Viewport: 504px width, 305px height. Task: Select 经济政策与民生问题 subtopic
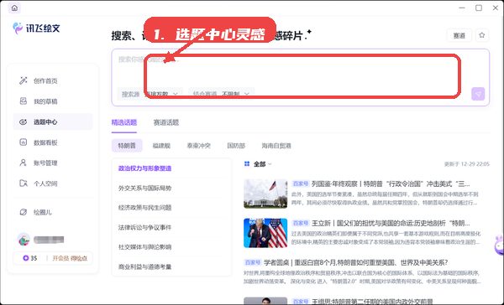tap(144, 208)
